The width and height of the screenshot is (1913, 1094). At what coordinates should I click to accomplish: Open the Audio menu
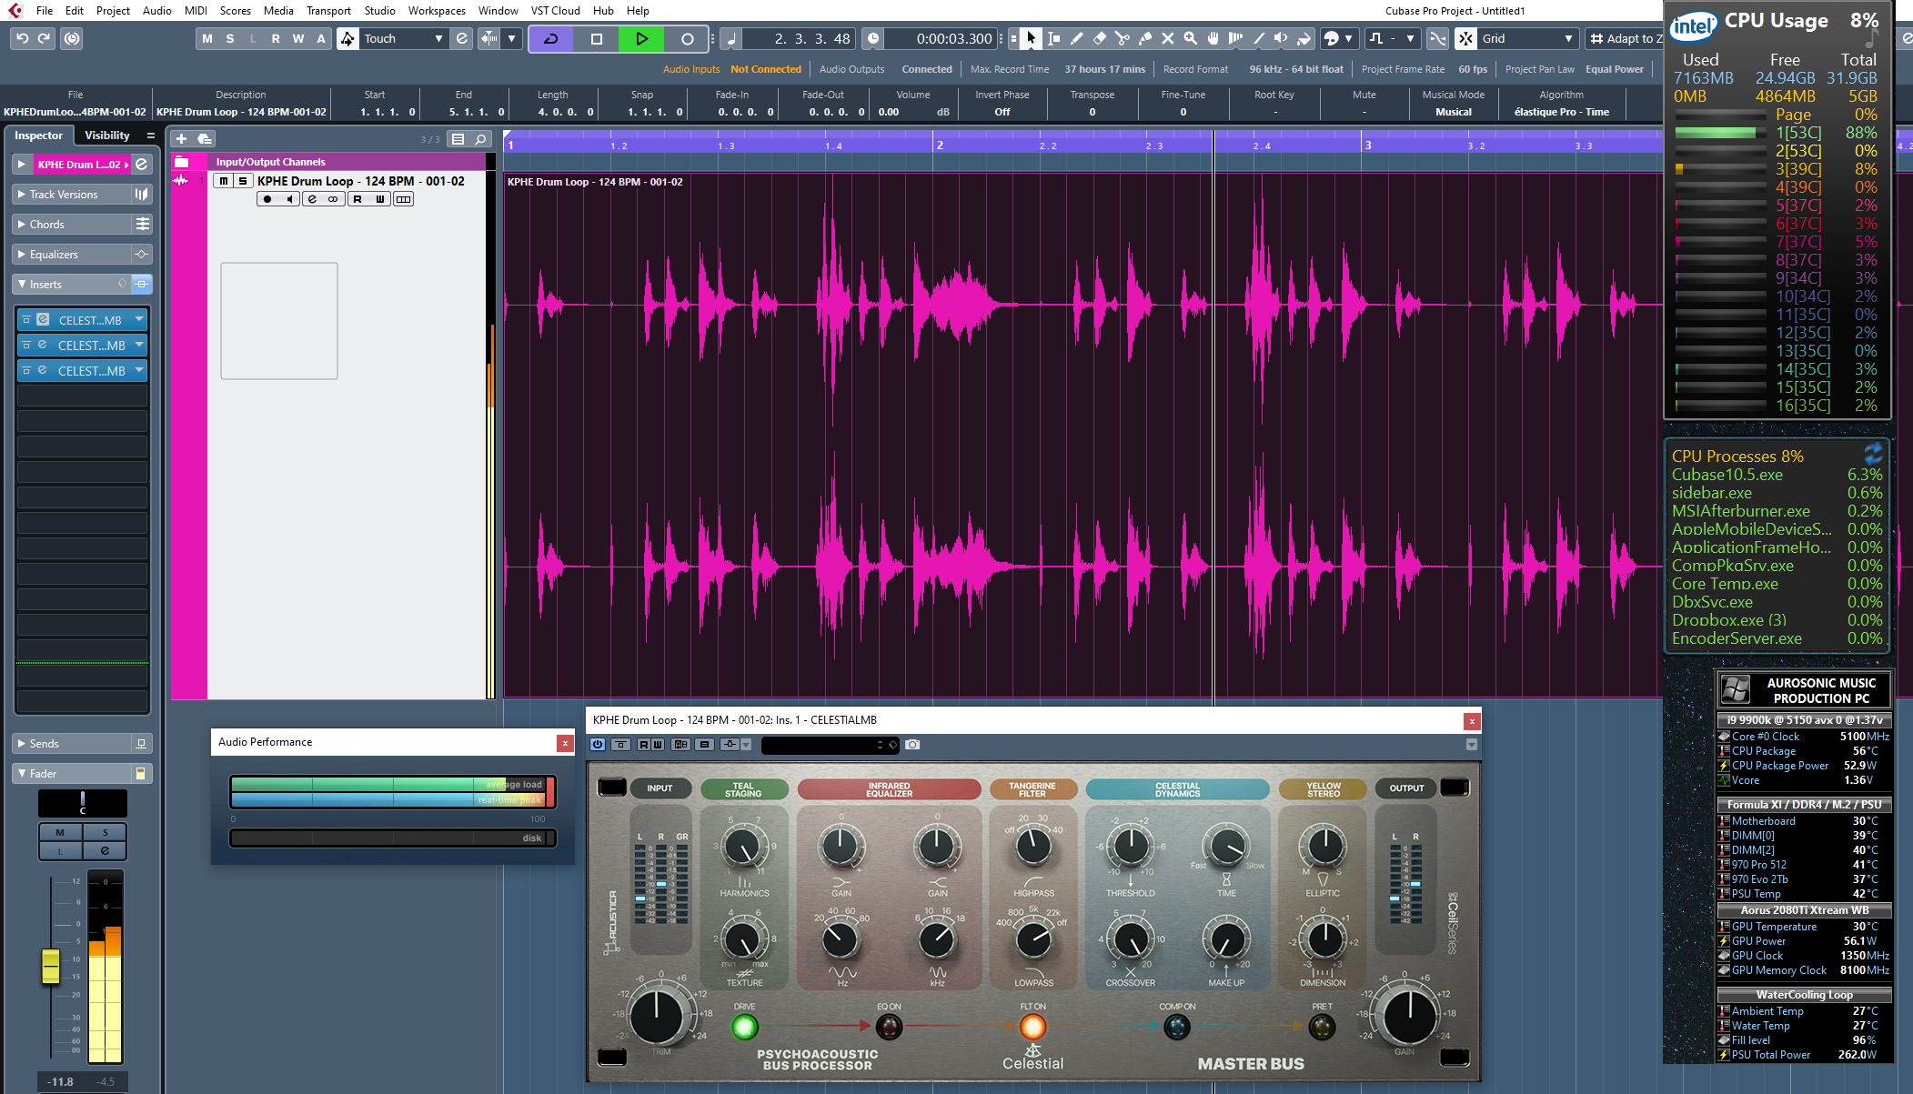point(157,11)
